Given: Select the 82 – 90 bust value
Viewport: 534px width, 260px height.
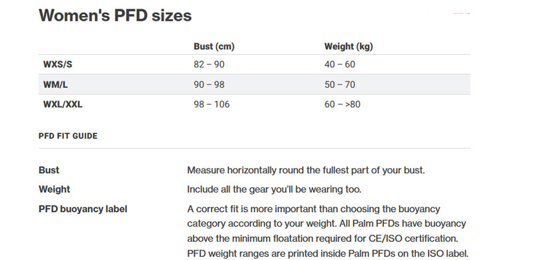Looking at the screenshot, I should [x=209, y=64].
